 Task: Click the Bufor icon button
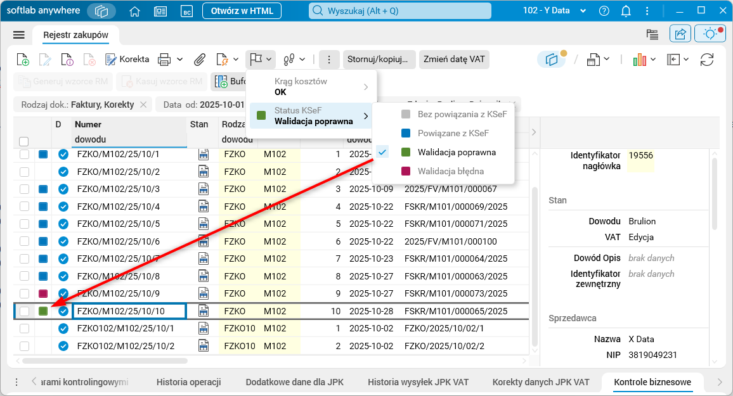pos(229,82)
